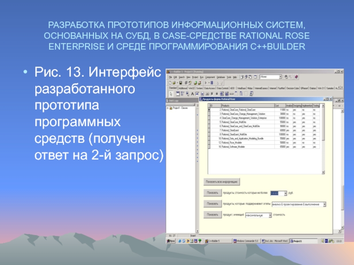Switch to the Data Access palette tab
This screenshot has height=265, width=354.
(x=210, y=88)
